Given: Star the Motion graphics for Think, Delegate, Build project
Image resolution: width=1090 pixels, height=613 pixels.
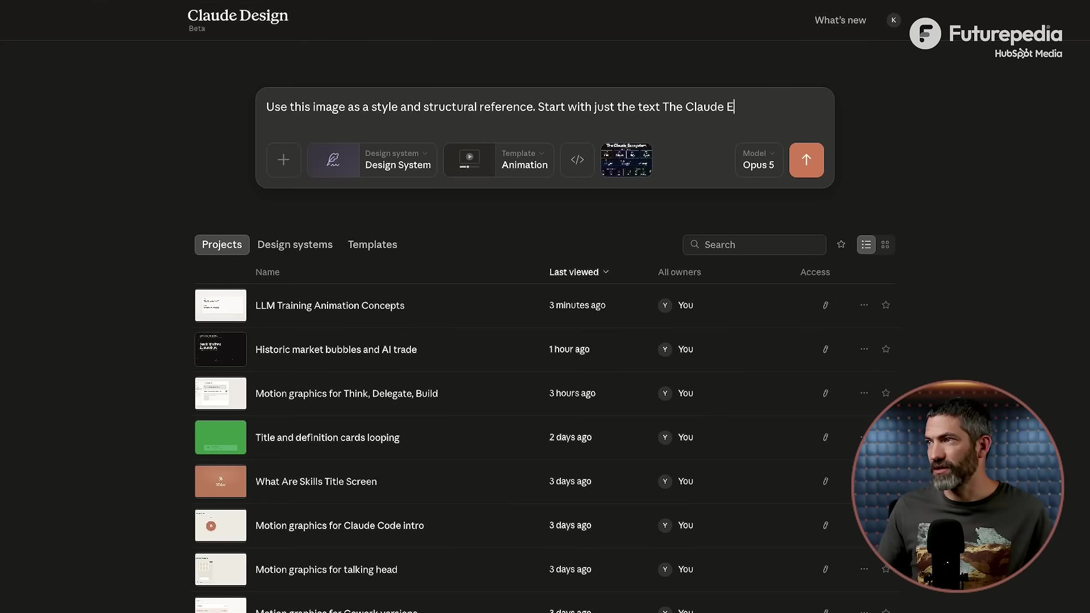Looking at the screenshot, I should 886,393.
